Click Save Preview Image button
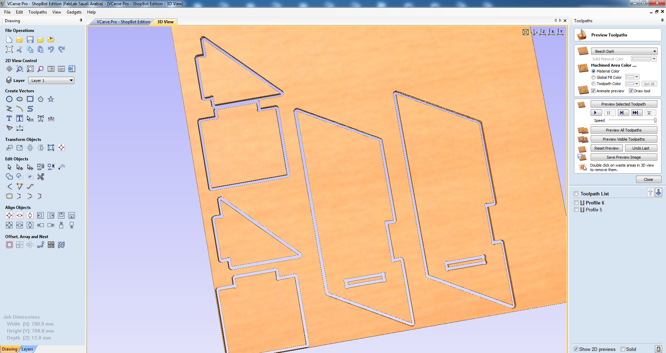Viewport: 666px width, 353px height. click(624, 157)
